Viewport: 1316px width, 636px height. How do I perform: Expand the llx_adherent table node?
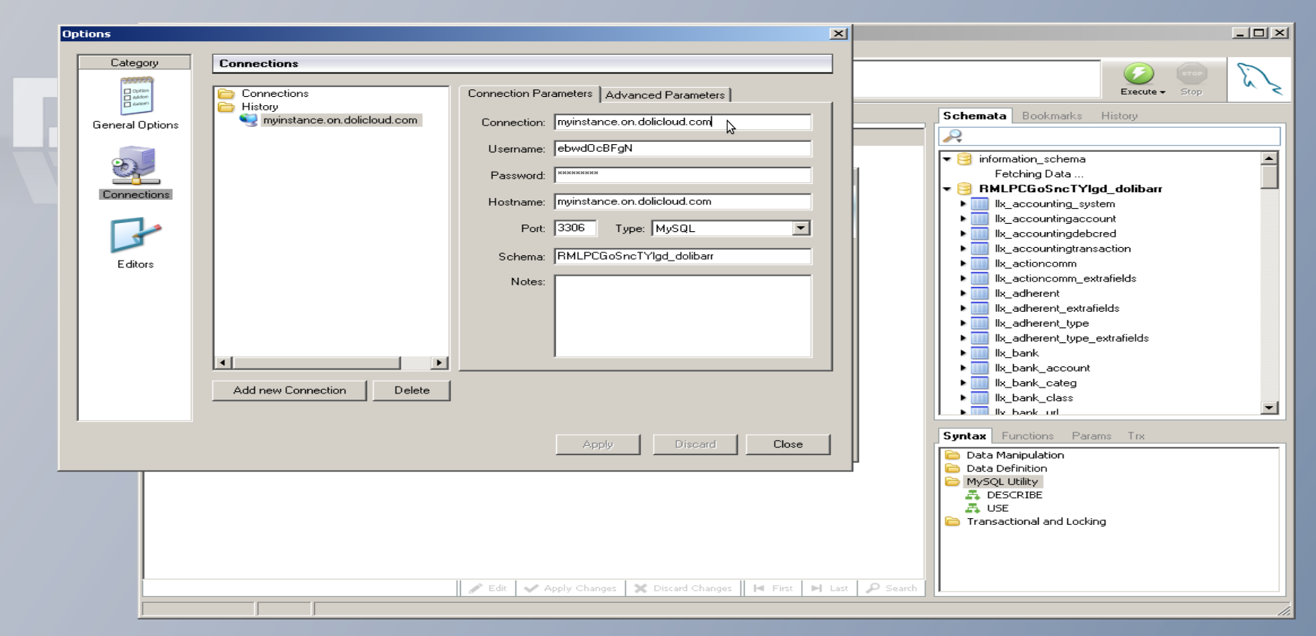[x=963, y=294]
